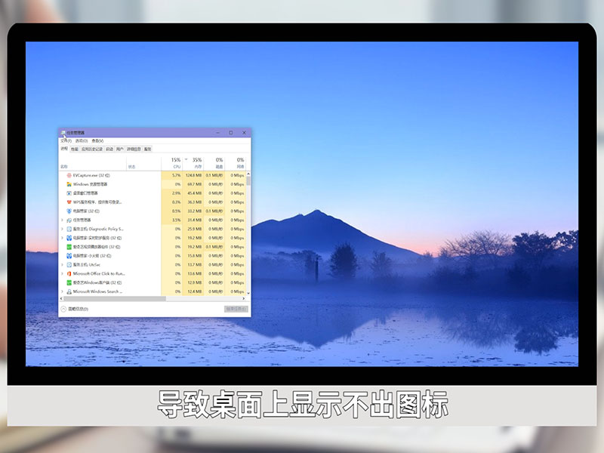Click the 服务主机 UtcSvc gear icon
Screen dimensions: 604x453
[x=69, y=265]
